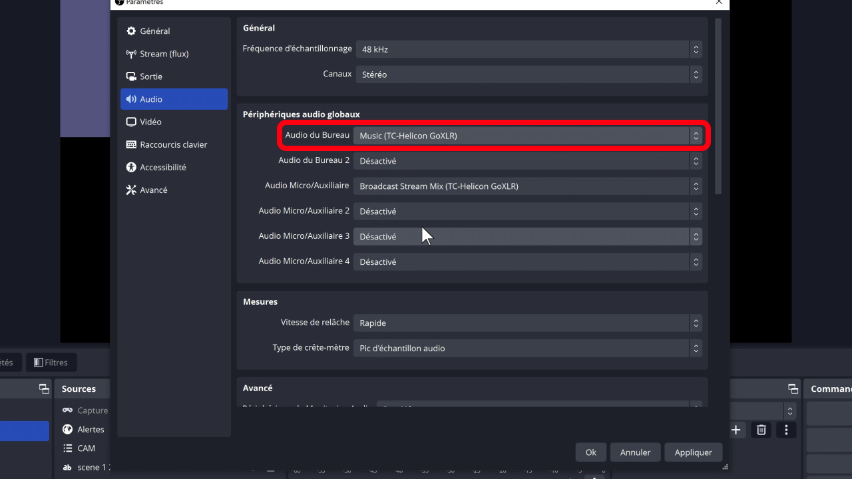Open the Avancé settings category
The width and height of the screenshot is (852, 479).
coord(153,190)
